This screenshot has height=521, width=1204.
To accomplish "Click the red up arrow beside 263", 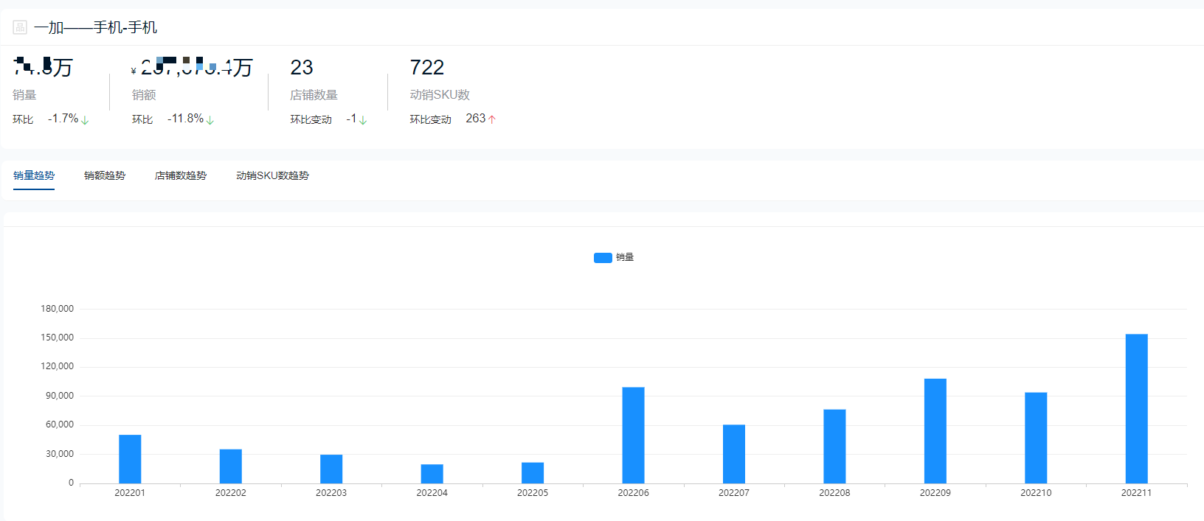I will point(492,119).
